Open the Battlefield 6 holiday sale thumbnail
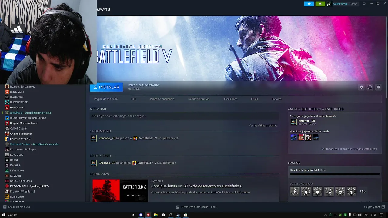 click(120, 190)
